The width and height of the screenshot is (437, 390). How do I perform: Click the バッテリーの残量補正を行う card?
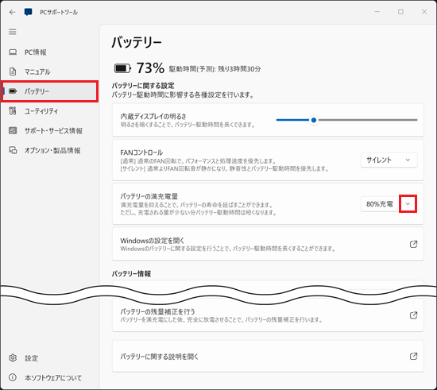pyautogui.click(x=268, y=315)
